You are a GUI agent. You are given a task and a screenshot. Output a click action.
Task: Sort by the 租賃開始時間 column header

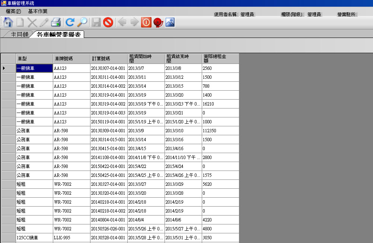point(146,58)
